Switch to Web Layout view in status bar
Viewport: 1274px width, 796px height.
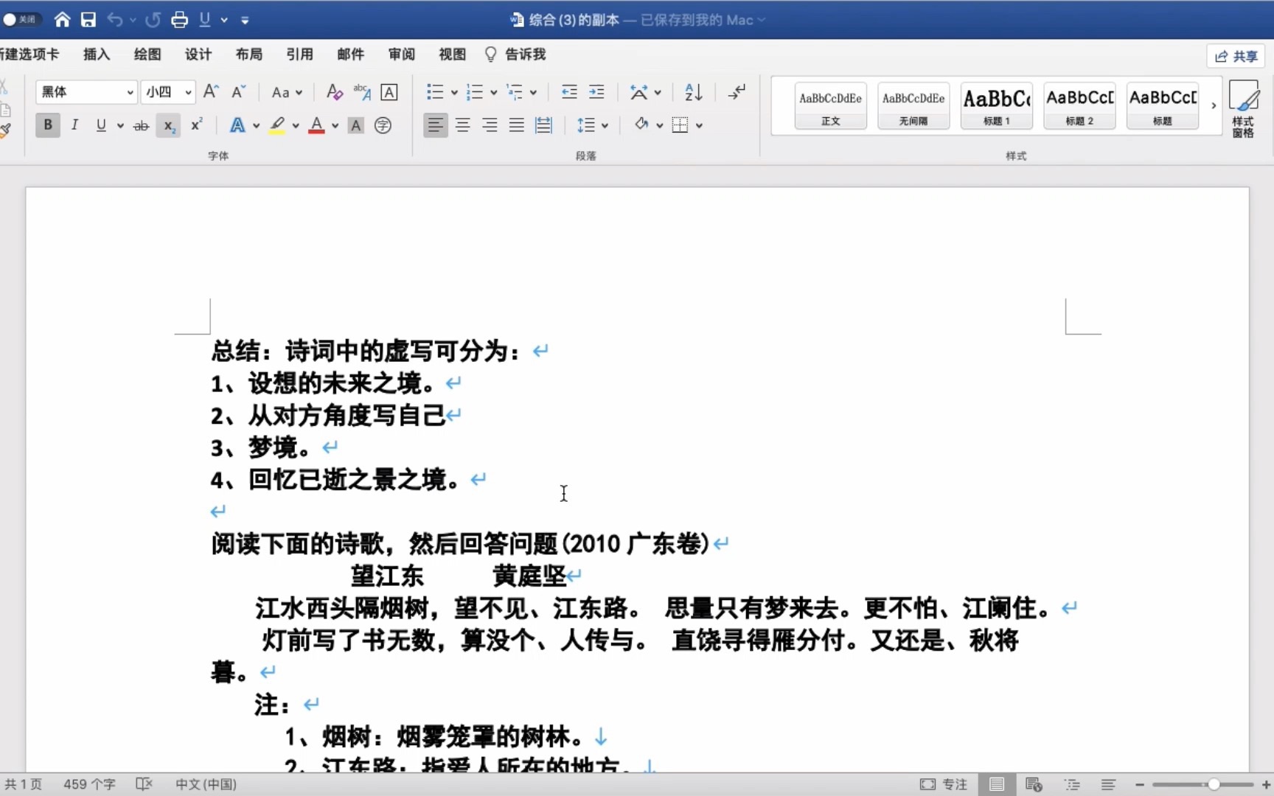tap(1034, 784)
